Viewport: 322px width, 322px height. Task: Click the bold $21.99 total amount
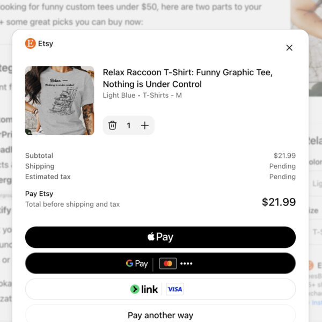coord(279,202)
